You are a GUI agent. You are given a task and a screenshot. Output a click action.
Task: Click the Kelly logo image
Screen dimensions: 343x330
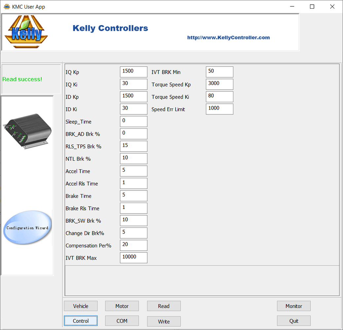coord(26,31)
